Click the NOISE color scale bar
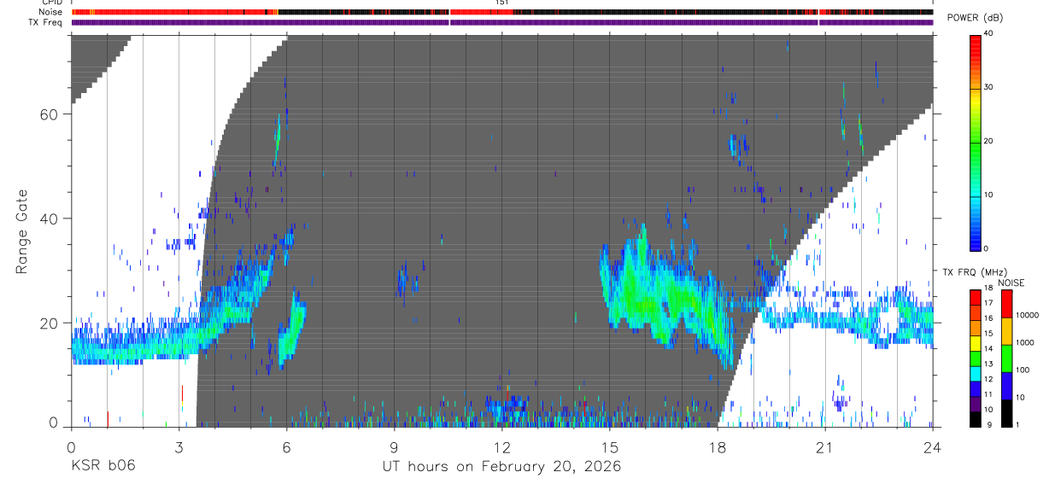 (x=1006, y=357)
